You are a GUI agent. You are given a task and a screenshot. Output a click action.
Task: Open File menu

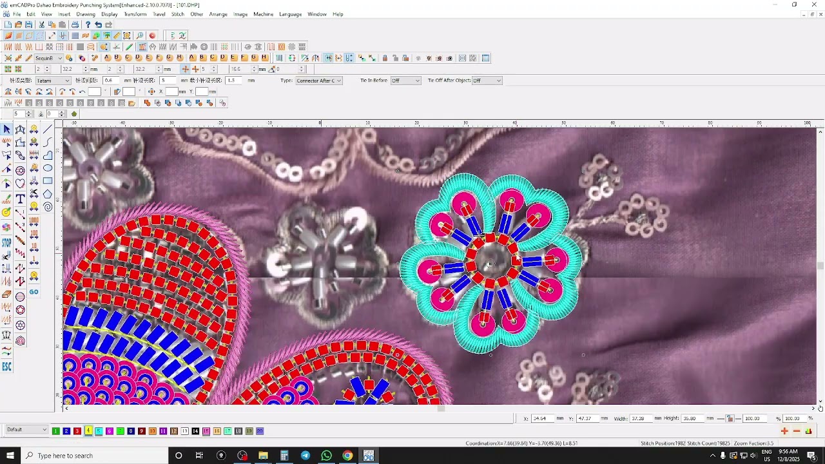(17, 14)
